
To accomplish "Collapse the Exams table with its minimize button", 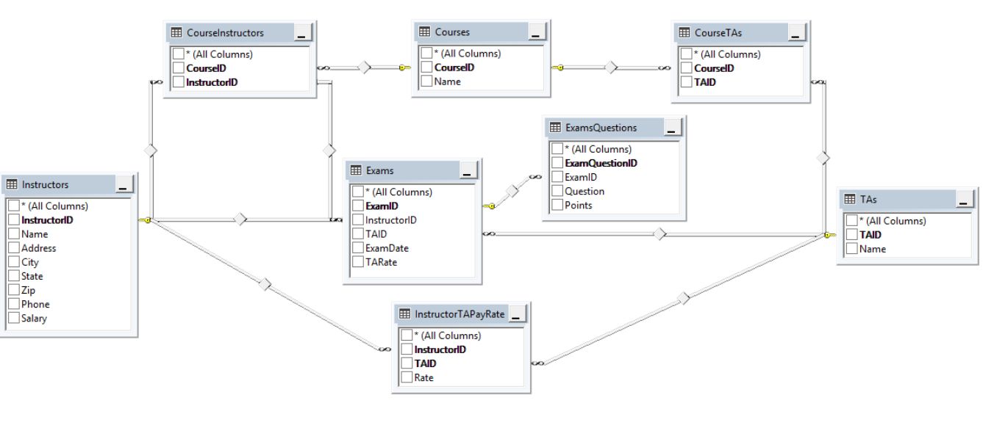I will (x=468, y=171).
